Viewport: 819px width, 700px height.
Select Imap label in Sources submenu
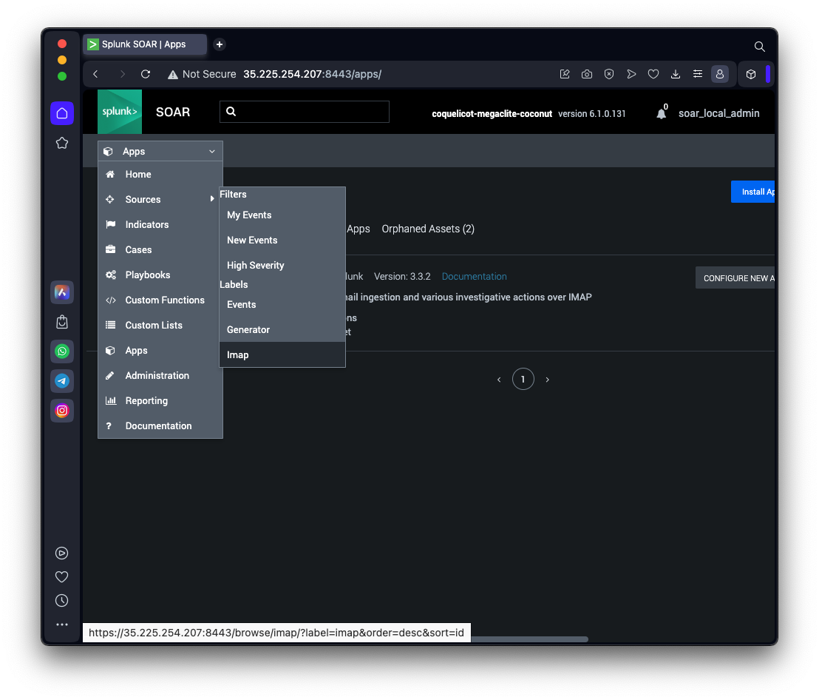[238, 354]
